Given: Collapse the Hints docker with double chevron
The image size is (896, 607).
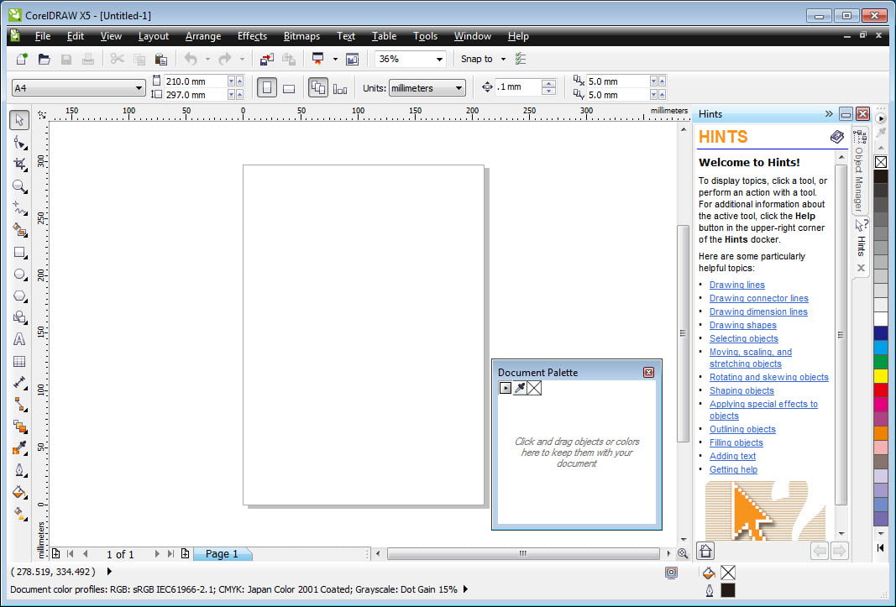Looking at the screenshot, I should 829,113.
